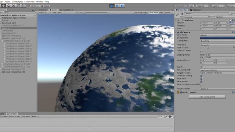Open the Account dropdown

[202, 6]
